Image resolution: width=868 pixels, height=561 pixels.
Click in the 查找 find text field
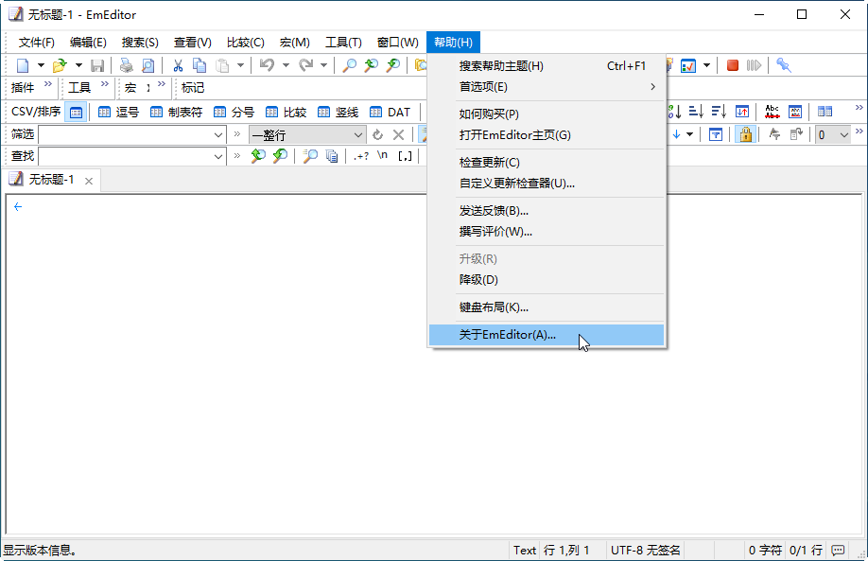pyautogui.click(x=126, y=156)
